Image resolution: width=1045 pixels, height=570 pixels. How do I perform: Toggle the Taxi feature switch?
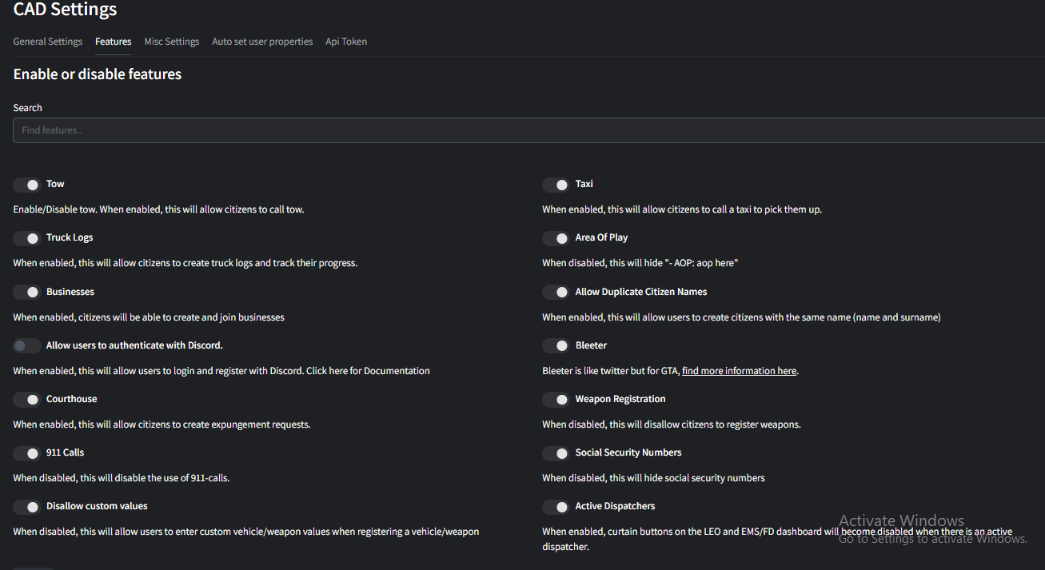[556, 185]
